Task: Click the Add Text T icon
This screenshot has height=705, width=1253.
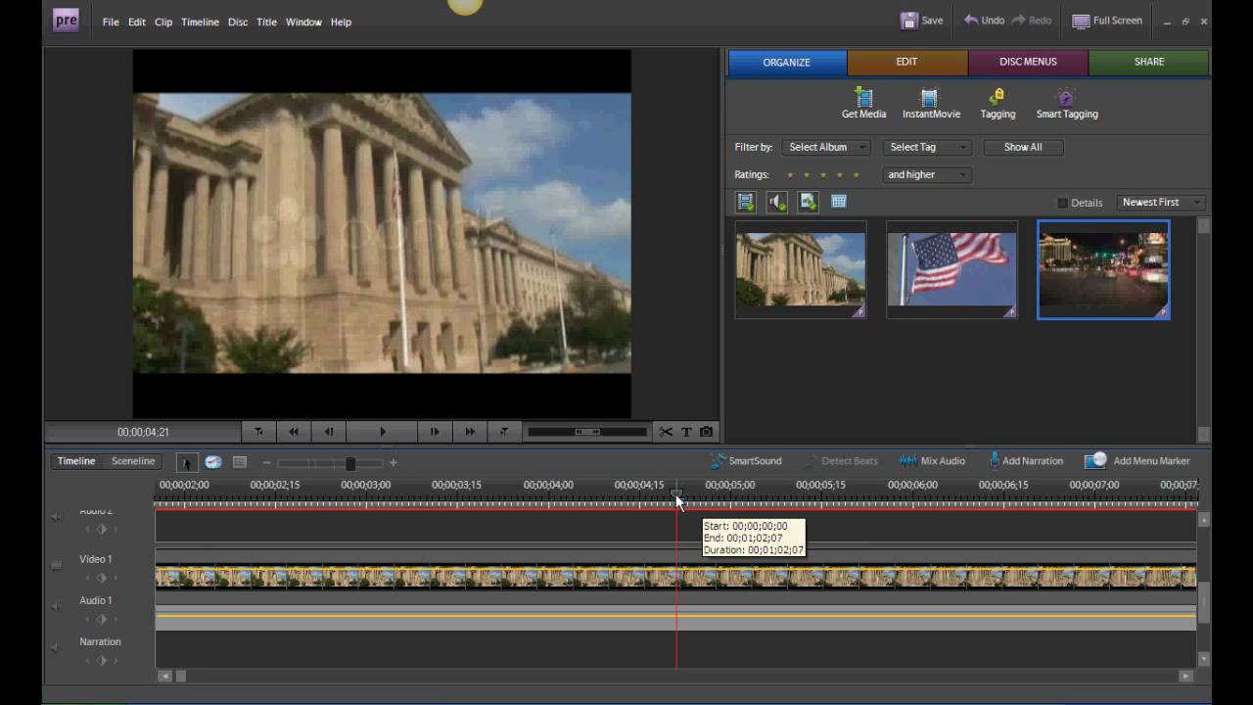Action: tap(686, 432)
